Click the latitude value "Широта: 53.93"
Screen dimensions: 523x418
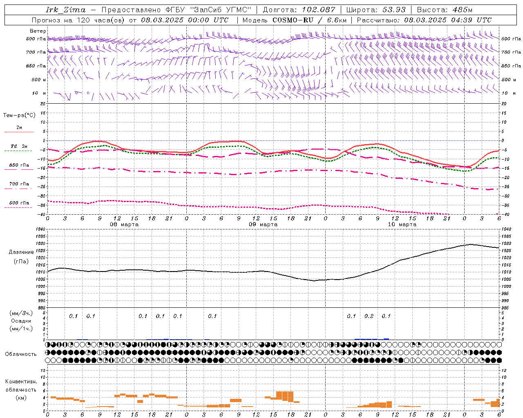376,10
